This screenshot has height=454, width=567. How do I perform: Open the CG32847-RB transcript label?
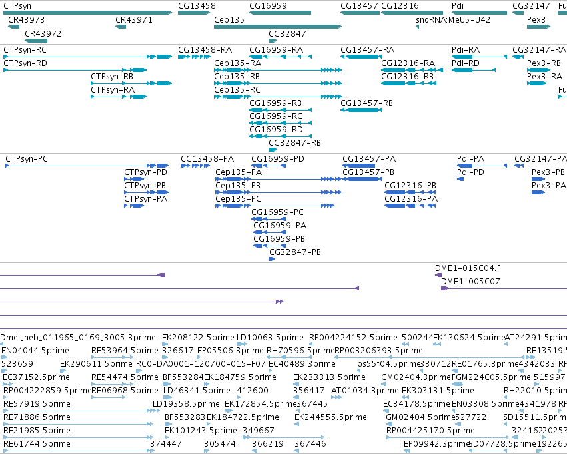pos(294,143)
